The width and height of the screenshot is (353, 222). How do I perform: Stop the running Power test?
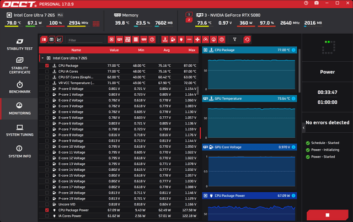[328, 215]
